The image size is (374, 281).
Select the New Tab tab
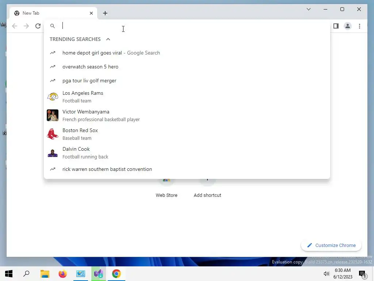pos(53,13)
